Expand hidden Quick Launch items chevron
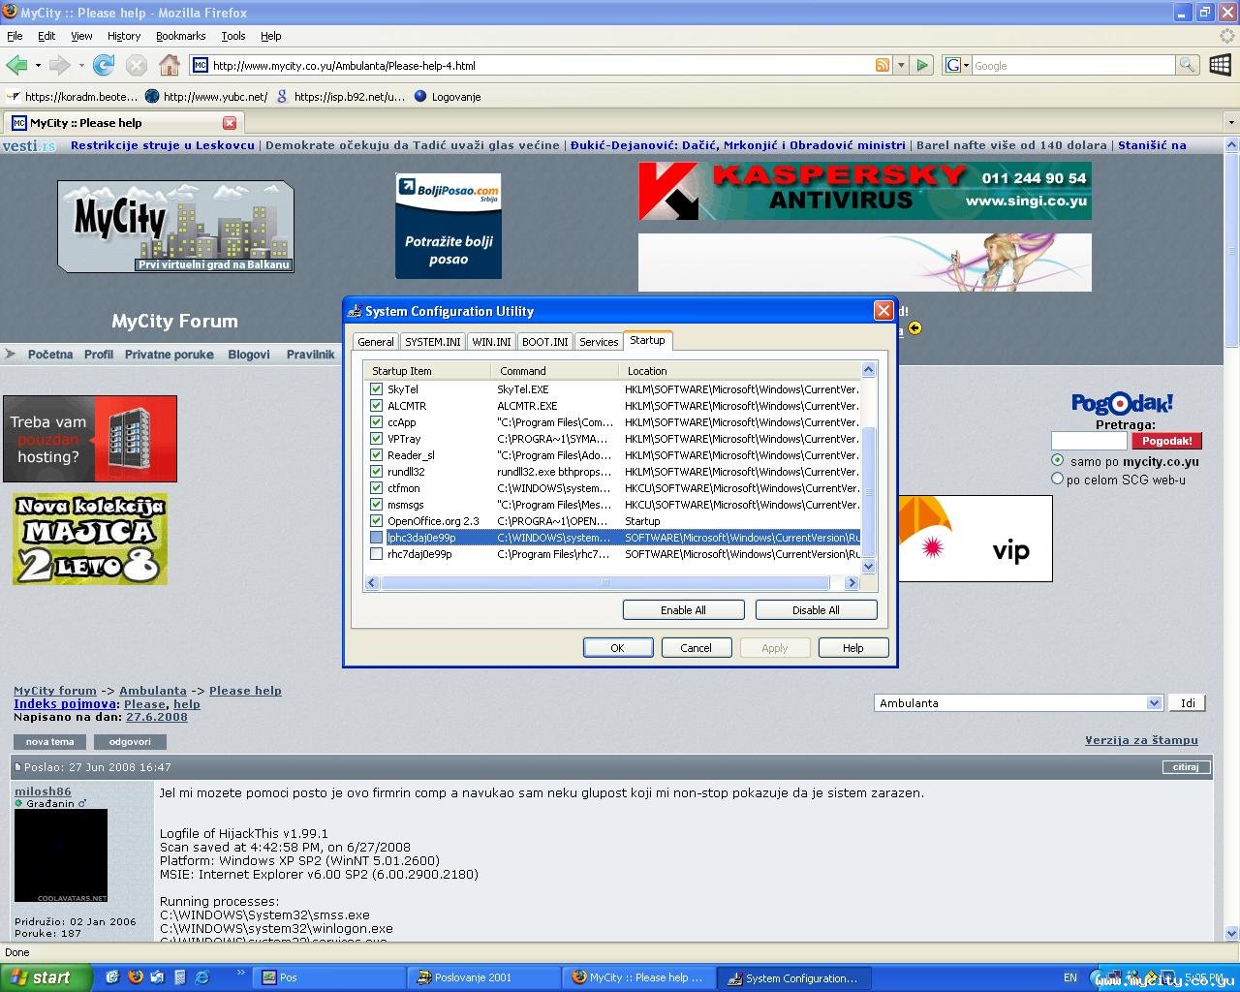Screen dimensions: 1240x992 tap(241, 972)
